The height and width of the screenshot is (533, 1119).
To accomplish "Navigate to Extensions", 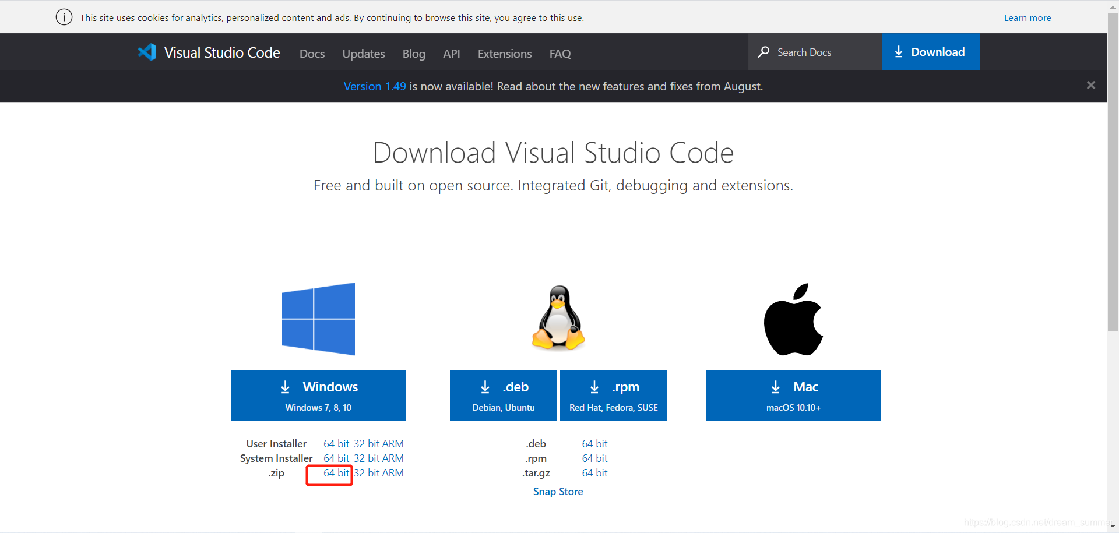I will pos(505,54).
